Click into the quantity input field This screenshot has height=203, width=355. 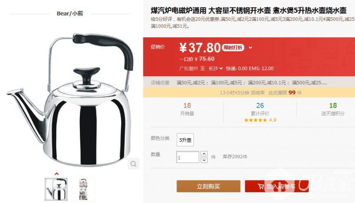[x=188, y=157]
